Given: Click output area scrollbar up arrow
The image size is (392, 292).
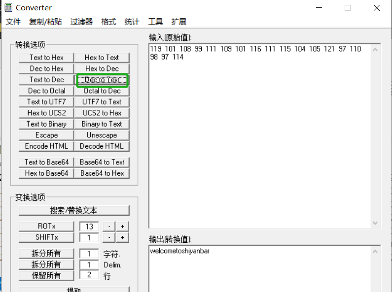Looking at the screenshot, I should (x=375, y=252).
